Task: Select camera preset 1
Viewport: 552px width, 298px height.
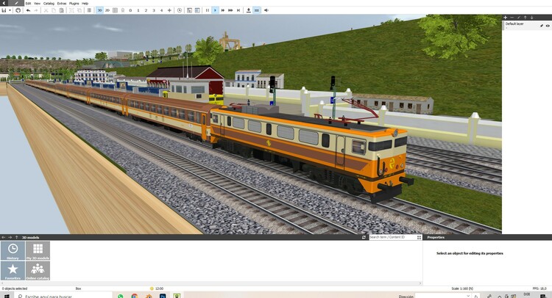Action: [x=138, y=10]
